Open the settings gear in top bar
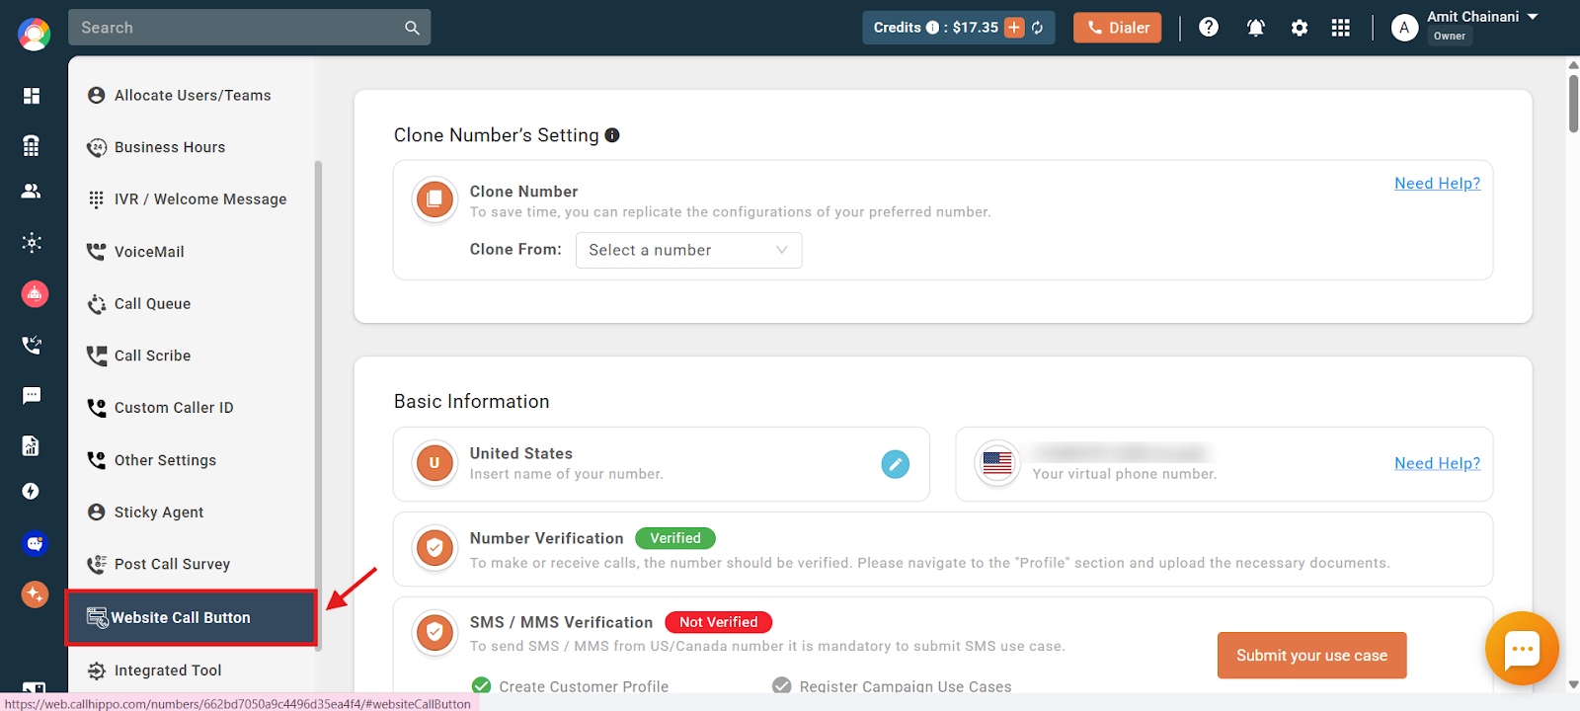Screen dimensions: 1580x711 [x=1300, y=28]
